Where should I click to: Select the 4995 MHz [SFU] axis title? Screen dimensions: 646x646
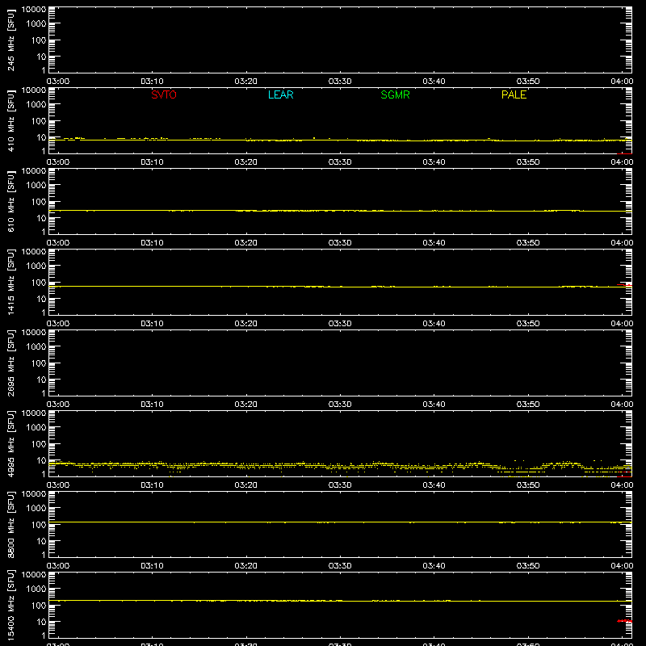pos(10,443)
